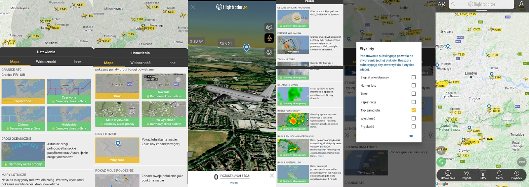Select Widoczność tab in left settings panel

point(46,62)
